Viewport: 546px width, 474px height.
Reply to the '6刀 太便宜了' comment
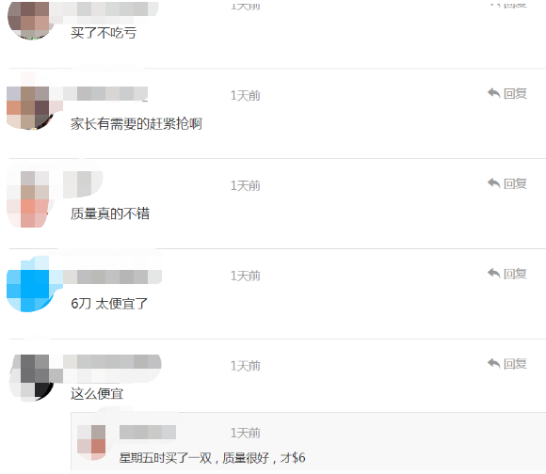[x=507, y=274]
